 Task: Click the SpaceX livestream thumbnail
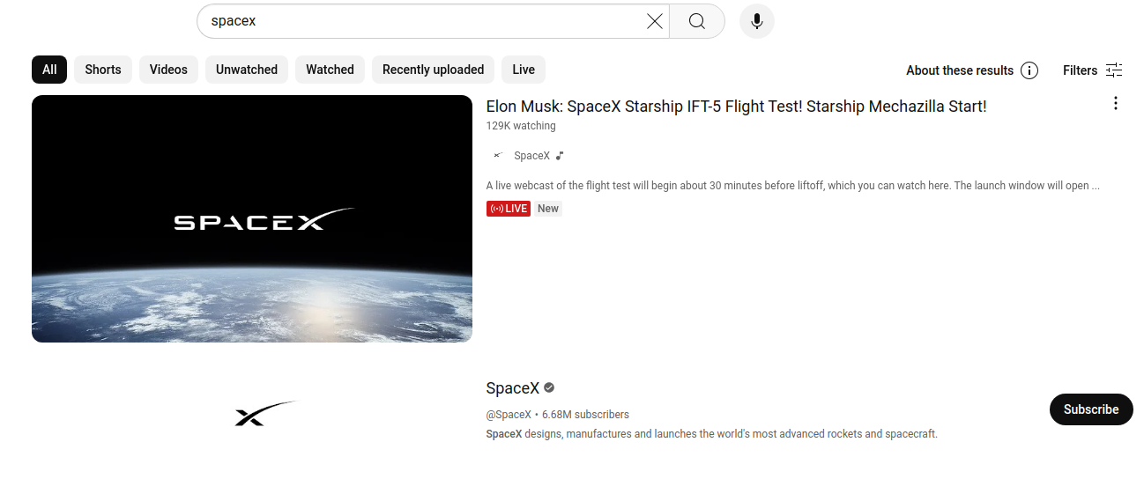[252, 218]
